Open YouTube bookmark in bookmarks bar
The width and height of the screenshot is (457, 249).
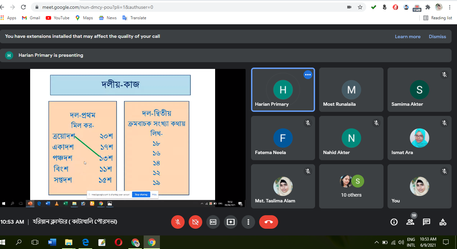[58, 18]
